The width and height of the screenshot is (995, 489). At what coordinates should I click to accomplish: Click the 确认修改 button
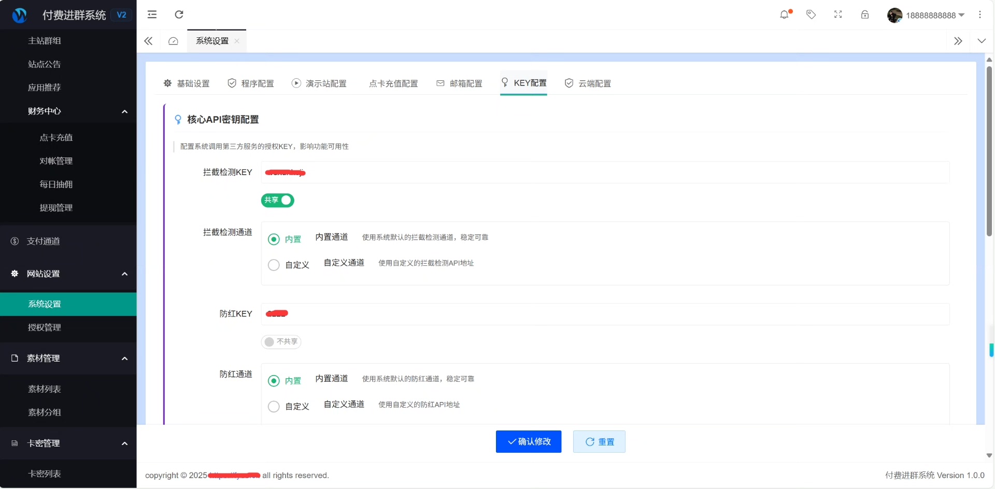[x=528, y=442]
